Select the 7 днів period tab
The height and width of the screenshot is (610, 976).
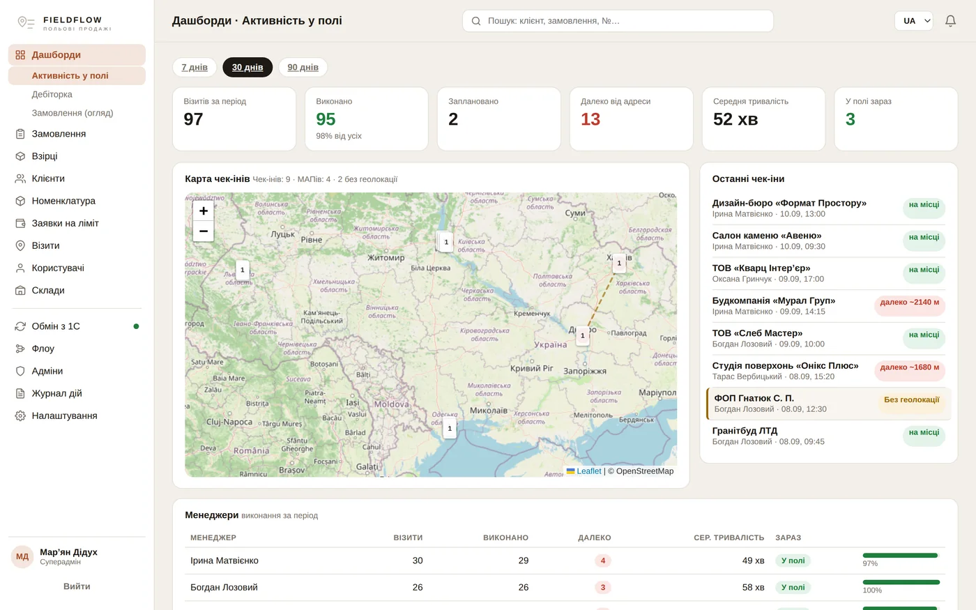[x=195, y=67]
